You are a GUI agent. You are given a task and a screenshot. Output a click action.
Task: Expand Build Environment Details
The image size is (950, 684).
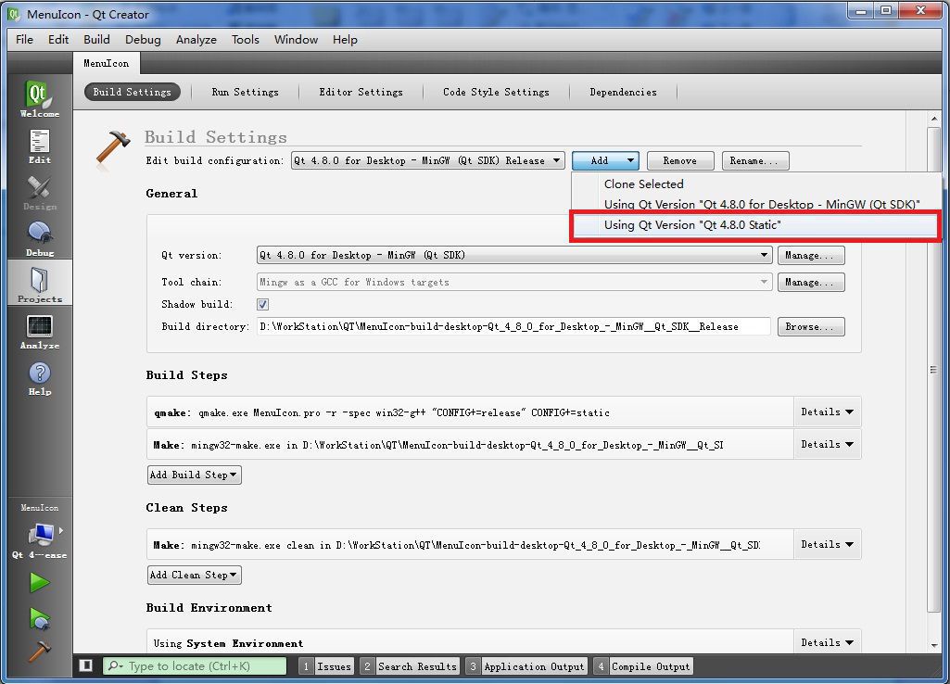click(827, 642)
